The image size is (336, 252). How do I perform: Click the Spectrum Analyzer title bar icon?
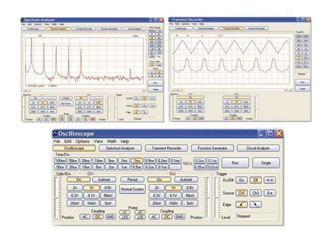23,19
